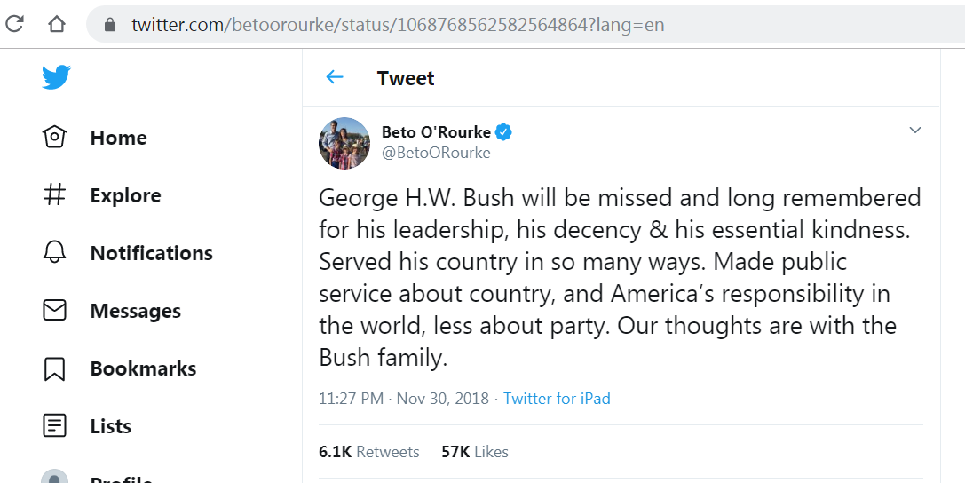Click Beto O'Rourke's profile picture
This screenshot has width=965, height=483.
(x=344, y=142)
